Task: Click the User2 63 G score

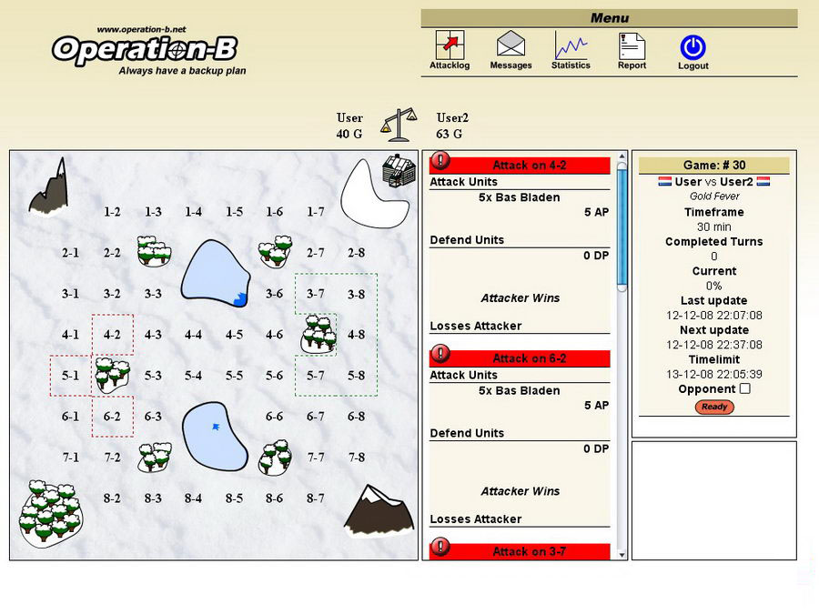Action: [x=452, y=126]
